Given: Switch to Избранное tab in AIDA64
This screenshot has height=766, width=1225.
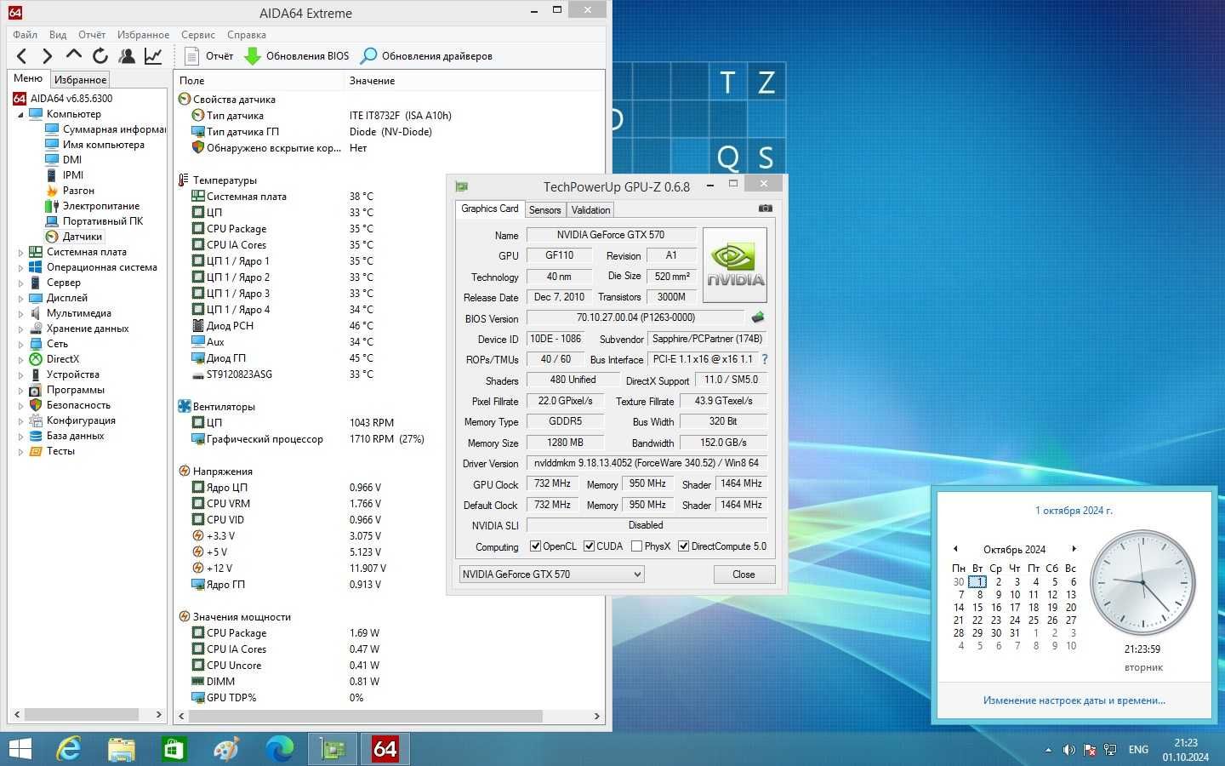Looking at the screenshot, I should point(80,80).
